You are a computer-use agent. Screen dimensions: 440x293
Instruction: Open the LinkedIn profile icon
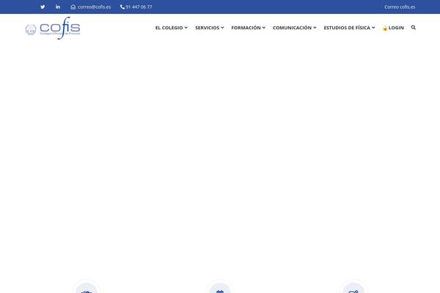[x=57, y=7]
